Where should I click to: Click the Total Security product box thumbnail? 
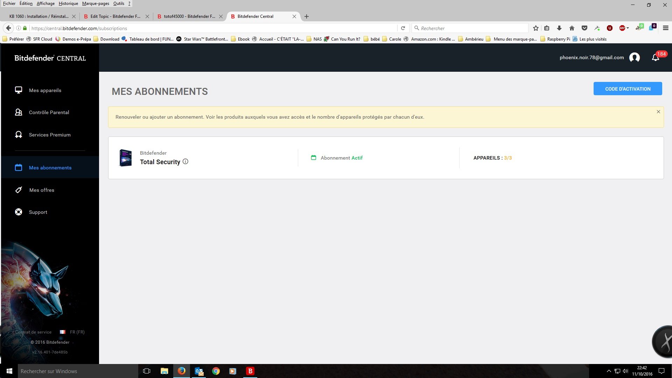tap(126, 158)
